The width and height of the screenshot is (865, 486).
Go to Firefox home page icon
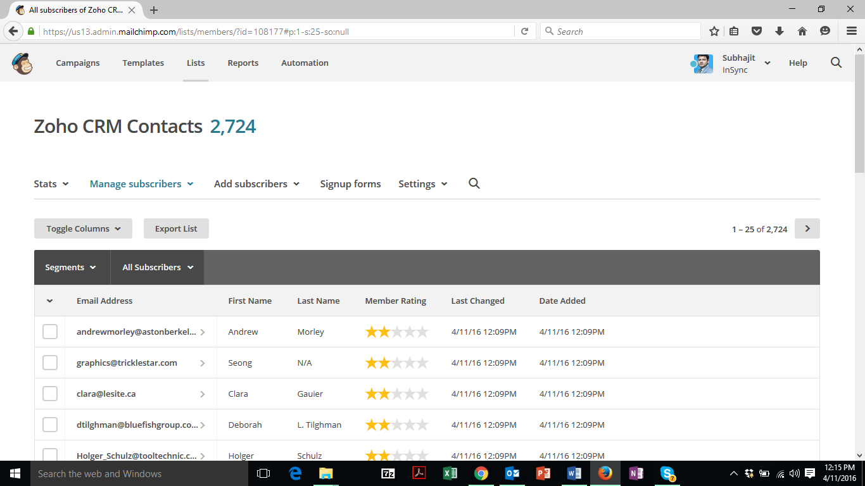coord(802,31)
